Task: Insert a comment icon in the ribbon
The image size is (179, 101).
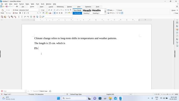Action: tap(117, 13)
